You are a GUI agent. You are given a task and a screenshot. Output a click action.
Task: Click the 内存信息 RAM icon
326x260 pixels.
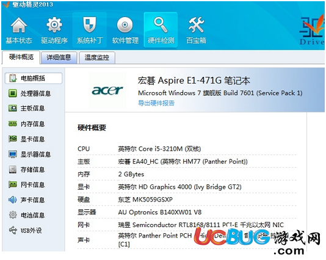tap(13, 124)
